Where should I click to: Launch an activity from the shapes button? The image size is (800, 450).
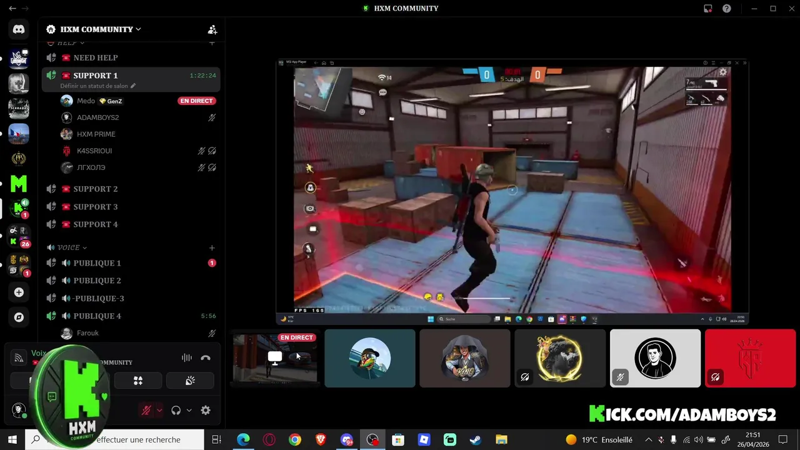tap(138, 380)
